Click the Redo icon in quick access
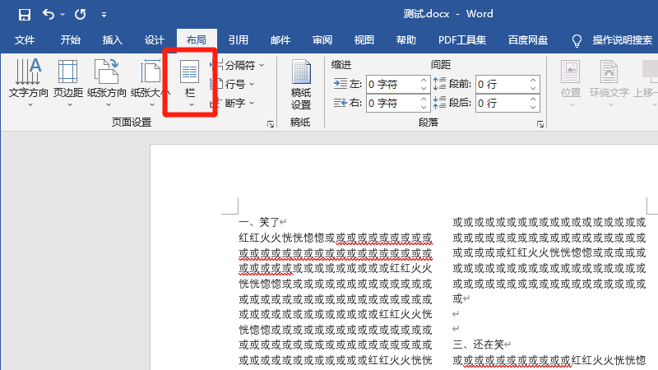Image resolution: width=658 pixels, height=370 pixels. (x=80, y=14)
